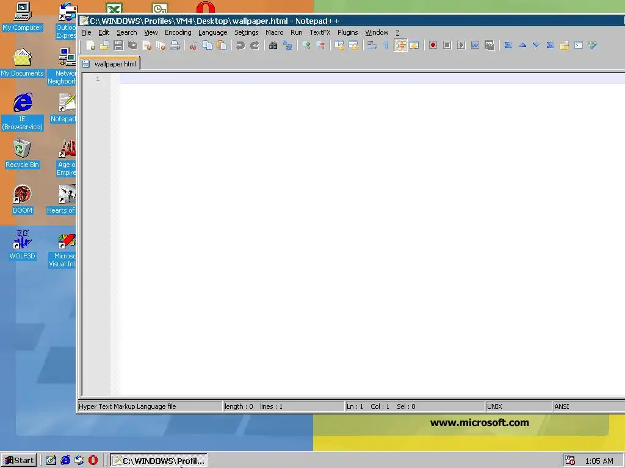The image size is (625, 468).
Task: Toggle the indent guide toolbar button
Action: coord(400,45)
